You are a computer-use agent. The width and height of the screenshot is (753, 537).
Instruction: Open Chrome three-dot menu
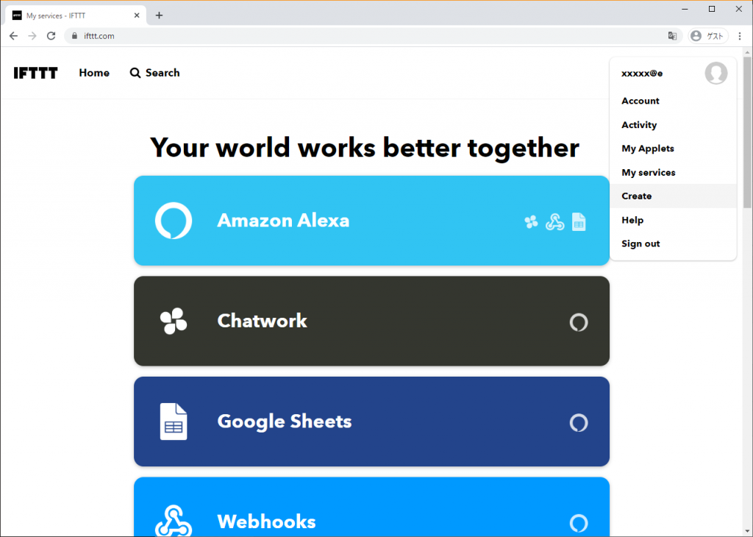tap(740, 36)
